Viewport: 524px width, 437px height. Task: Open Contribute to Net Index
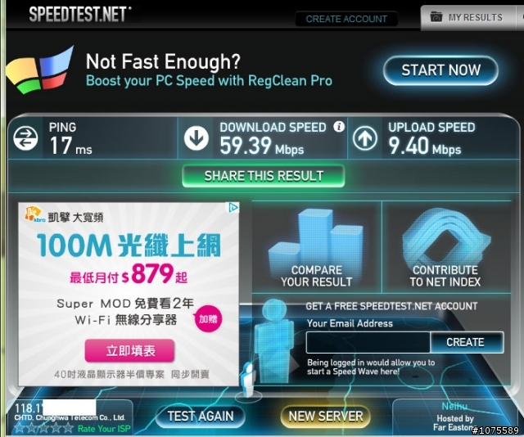446,247
